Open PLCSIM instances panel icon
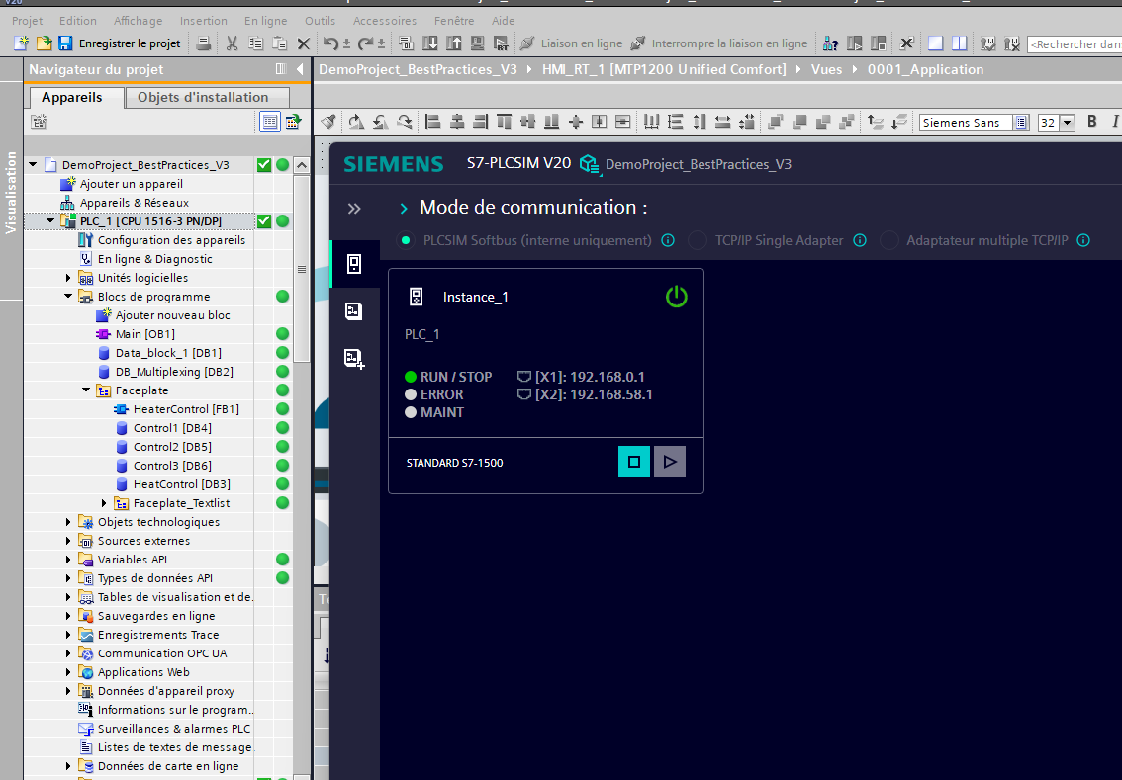The image size is (1122, 780). pyautogui.click(x=354, y=264)
